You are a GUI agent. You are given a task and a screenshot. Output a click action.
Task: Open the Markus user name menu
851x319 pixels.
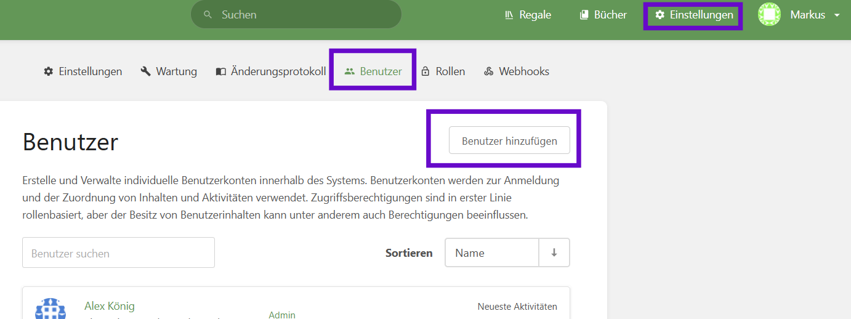807,15
